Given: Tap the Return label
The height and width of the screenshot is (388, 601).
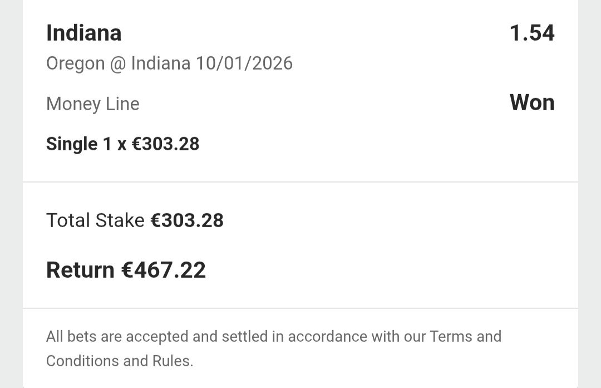Looking at the screenshot, I should [x=80, y=270].
